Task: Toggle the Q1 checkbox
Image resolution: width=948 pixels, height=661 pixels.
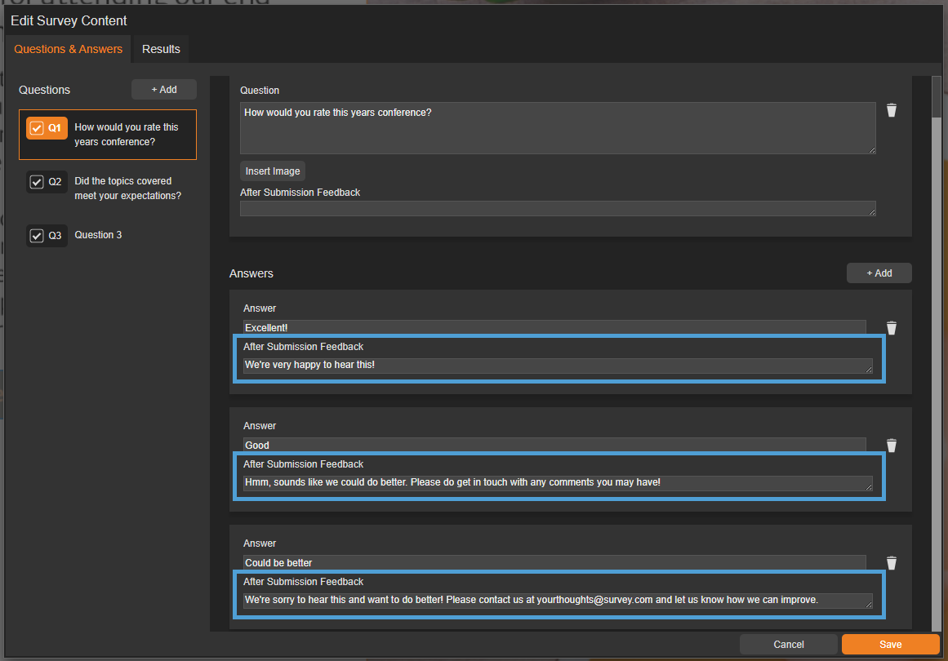Action: point(36,128)
